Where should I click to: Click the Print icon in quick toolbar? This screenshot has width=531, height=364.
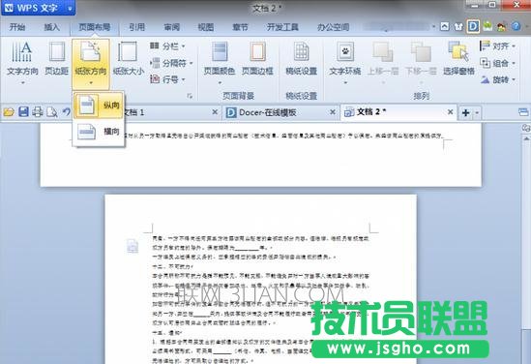coord(38,112)
